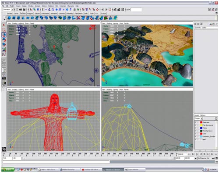The width and height of the screenshot is (219, 173).
Task: Create a NURBS torus from the shelf
Action: click(32, 18)
